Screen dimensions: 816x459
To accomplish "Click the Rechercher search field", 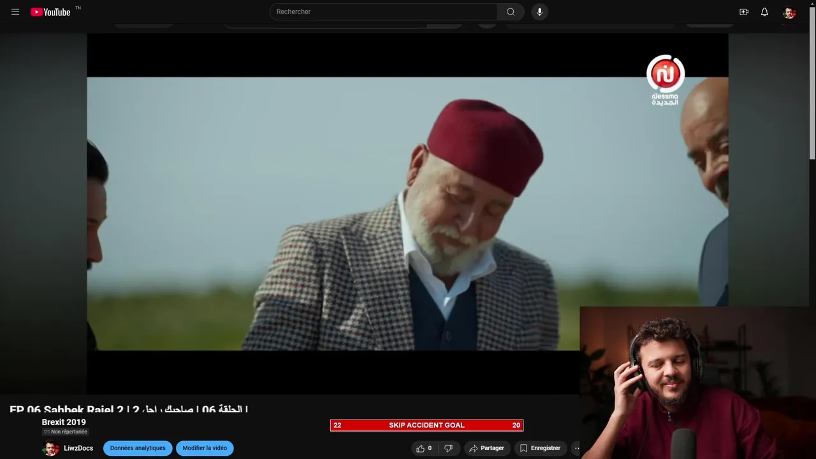I will coord(383,11).
